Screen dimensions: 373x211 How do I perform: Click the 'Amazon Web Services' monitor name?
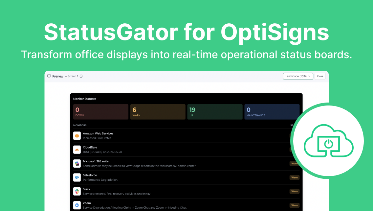coord(98,133)
